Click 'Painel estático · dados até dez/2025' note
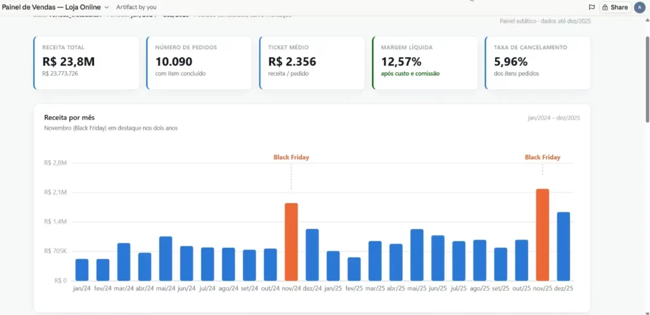The image size is (650, 315). [x=545, y=21]
